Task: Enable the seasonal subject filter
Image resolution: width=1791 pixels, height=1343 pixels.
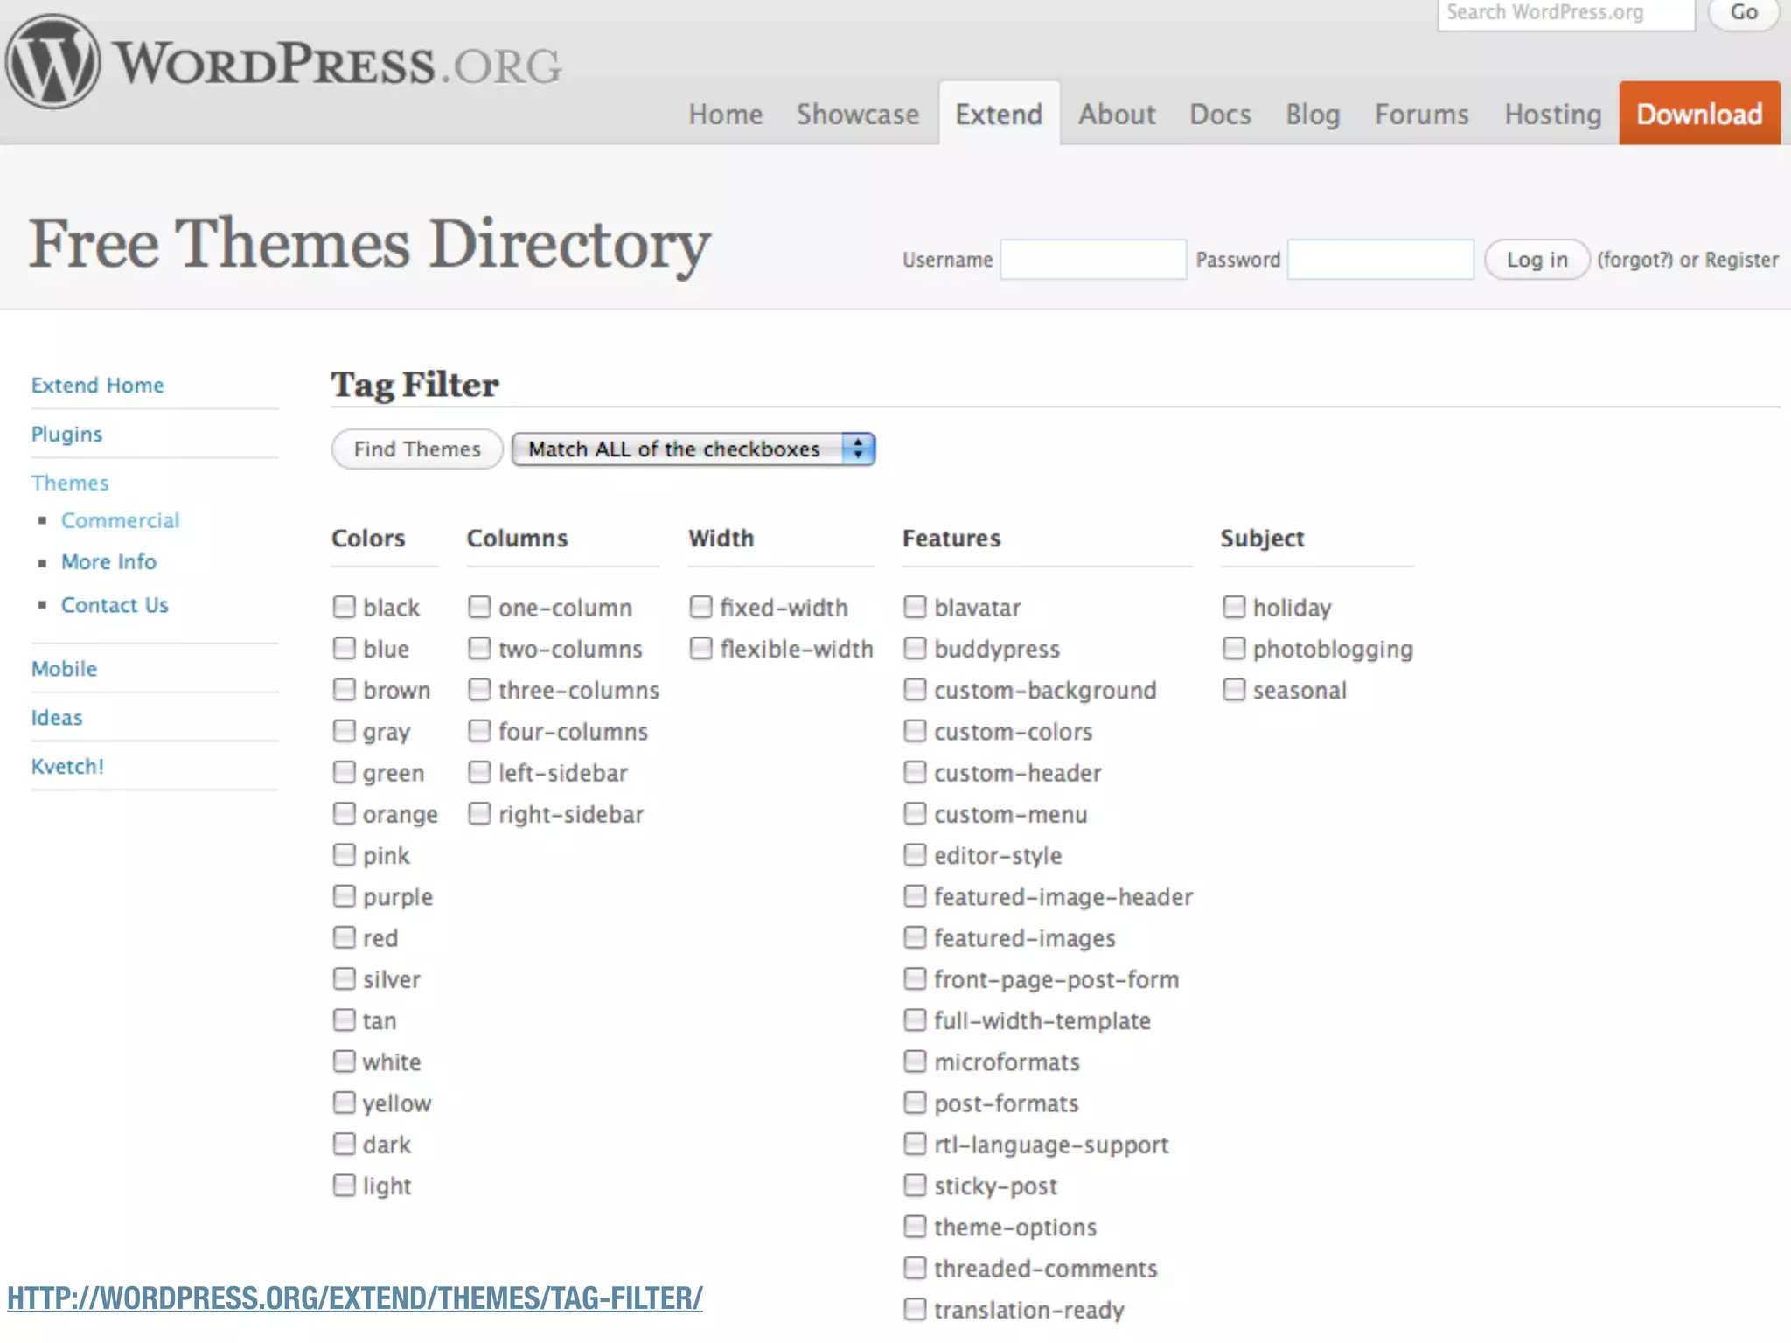Action: coord(1234,689)
